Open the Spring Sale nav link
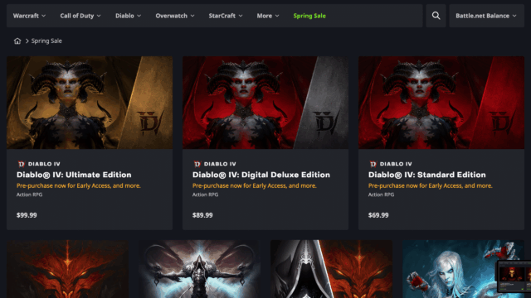 pos(309,16)
